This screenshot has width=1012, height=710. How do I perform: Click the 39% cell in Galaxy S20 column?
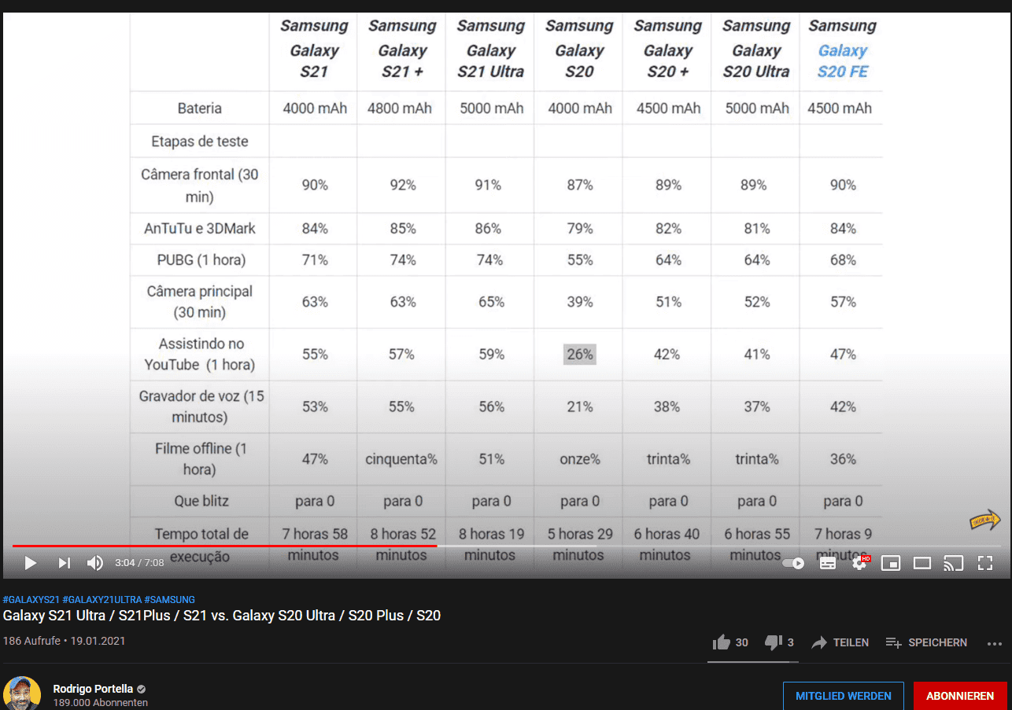(580, 302)
